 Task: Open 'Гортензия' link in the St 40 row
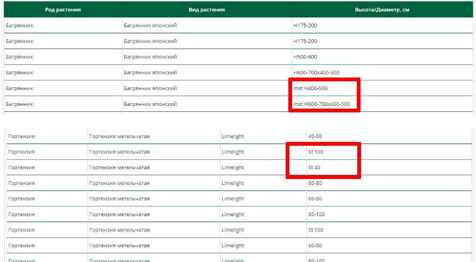[22, 168]
